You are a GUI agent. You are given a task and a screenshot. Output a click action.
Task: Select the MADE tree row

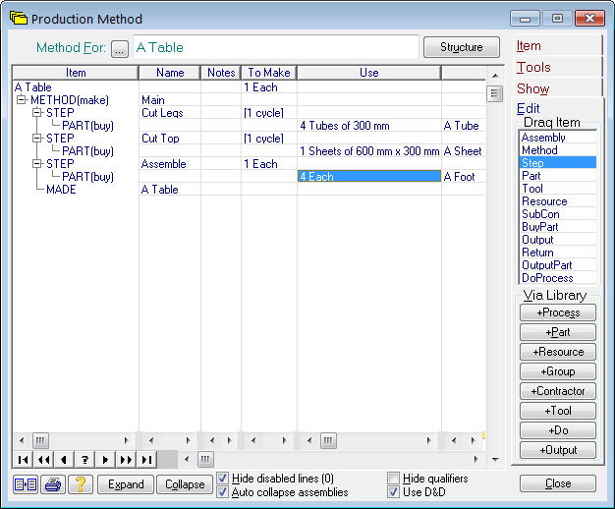pyautogui.click(x=61, y=190)
